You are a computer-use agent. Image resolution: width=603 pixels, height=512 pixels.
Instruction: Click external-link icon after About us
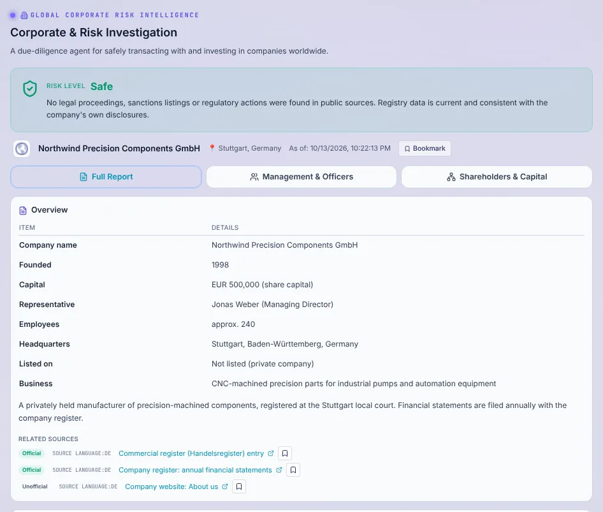[225, 486]
